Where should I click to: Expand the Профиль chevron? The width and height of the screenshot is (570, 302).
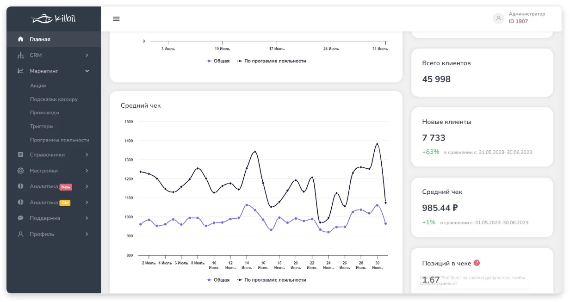(87, 234)
